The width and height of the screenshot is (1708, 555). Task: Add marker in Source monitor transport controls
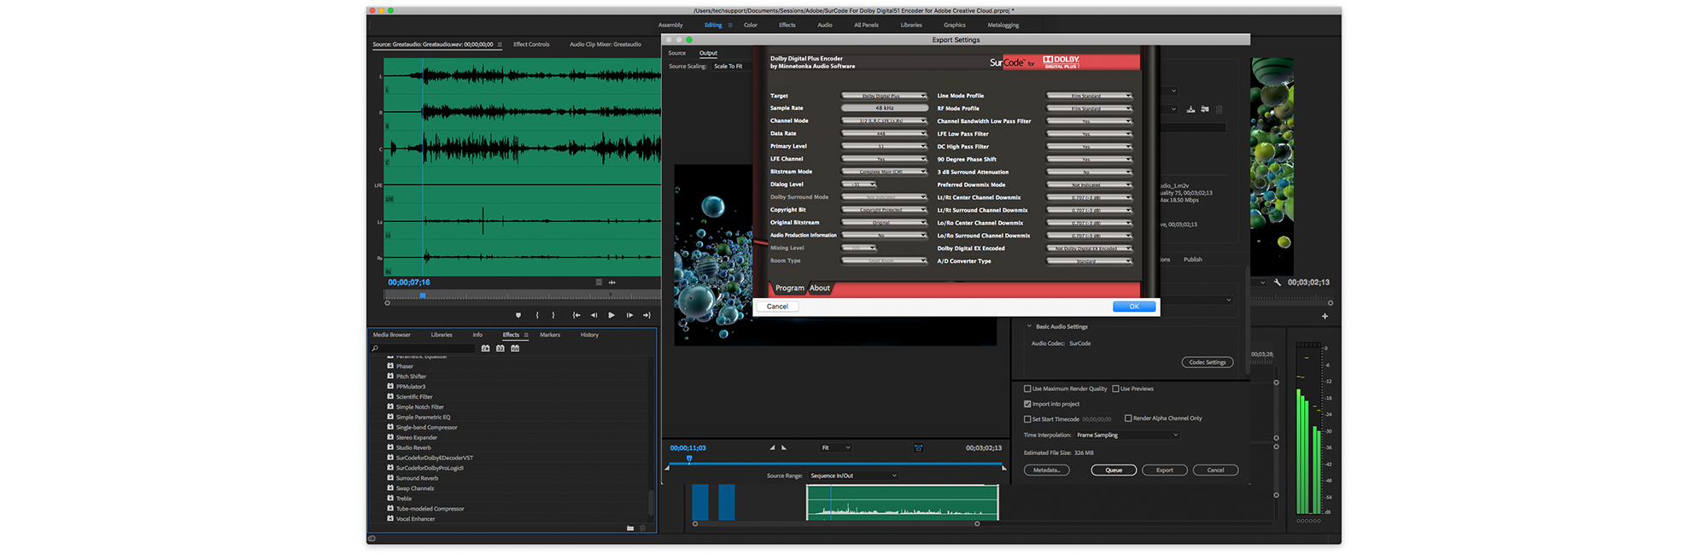coord(518,315)
